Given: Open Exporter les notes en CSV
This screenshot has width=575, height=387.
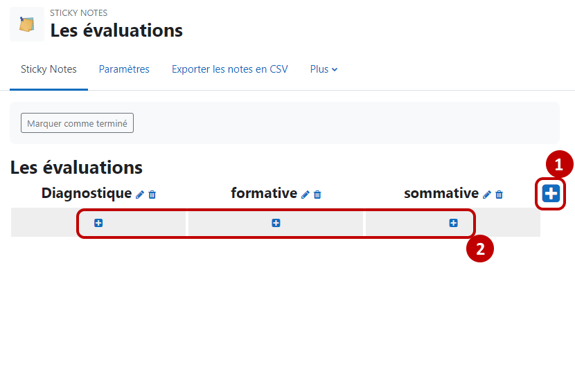Looking at the screenshot, I should pos(230,69).
